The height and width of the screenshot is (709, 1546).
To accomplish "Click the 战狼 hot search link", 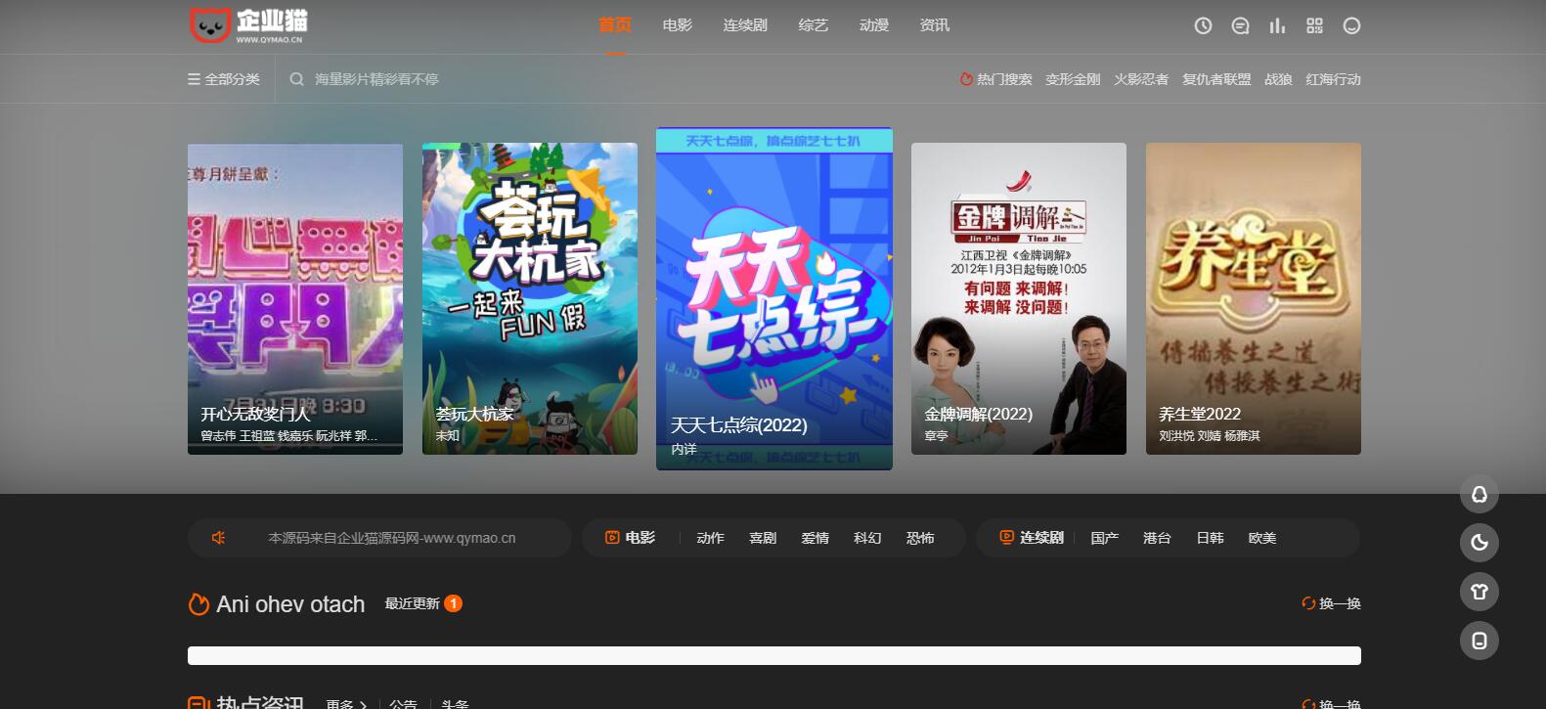I will click(x=1278, y=79).
